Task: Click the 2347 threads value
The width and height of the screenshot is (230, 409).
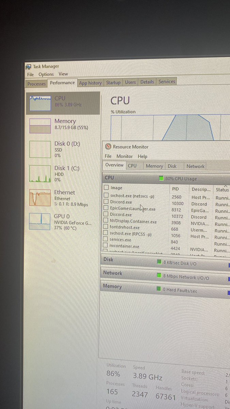Action: pyautogui.click(x=140, y=394)
